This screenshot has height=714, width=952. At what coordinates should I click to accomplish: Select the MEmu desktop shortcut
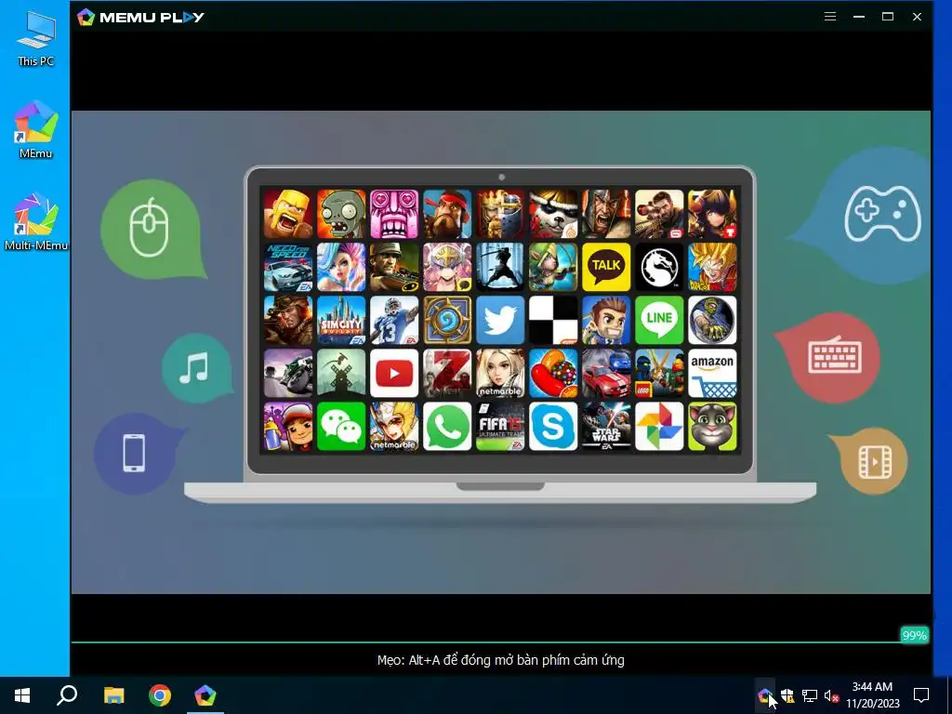coord(36,130)
